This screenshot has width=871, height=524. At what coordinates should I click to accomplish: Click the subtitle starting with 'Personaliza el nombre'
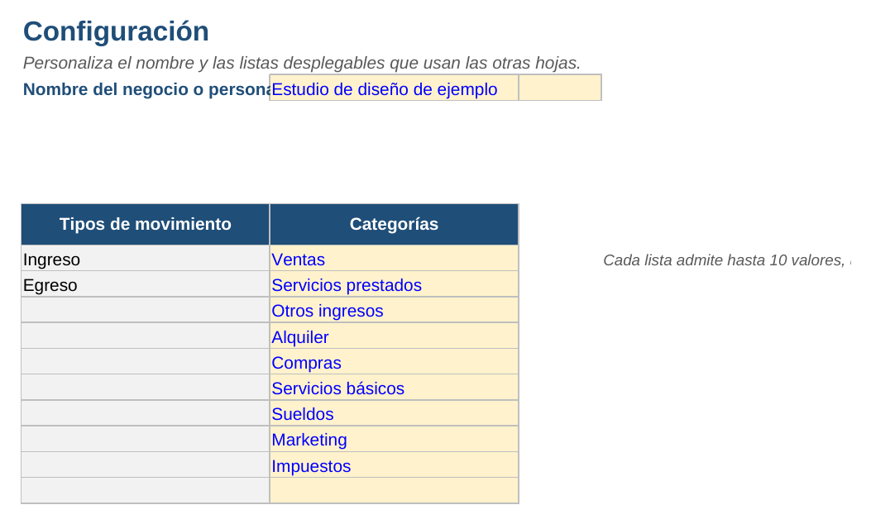click(302, 64)
